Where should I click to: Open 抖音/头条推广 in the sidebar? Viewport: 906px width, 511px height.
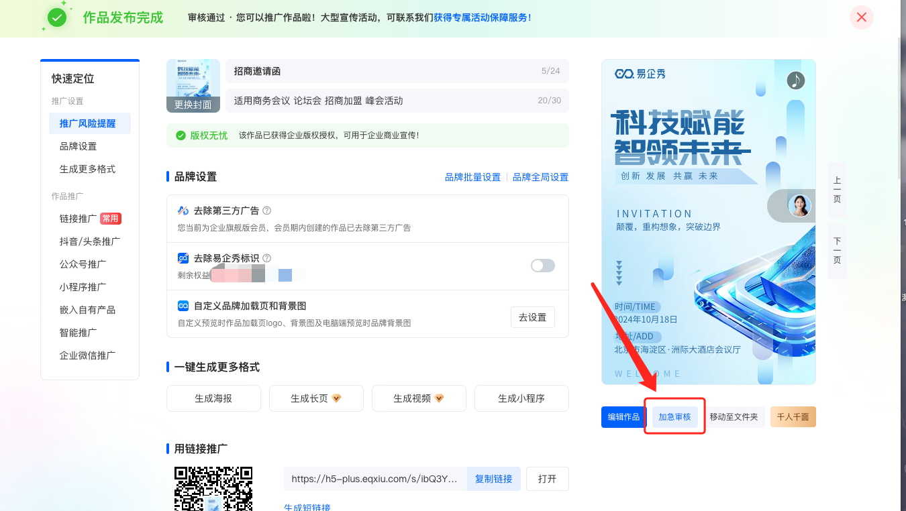(x=90, y=241)
